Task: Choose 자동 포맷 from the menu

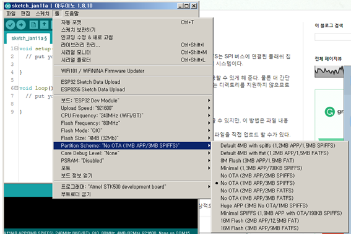Action: coord(133,22)
